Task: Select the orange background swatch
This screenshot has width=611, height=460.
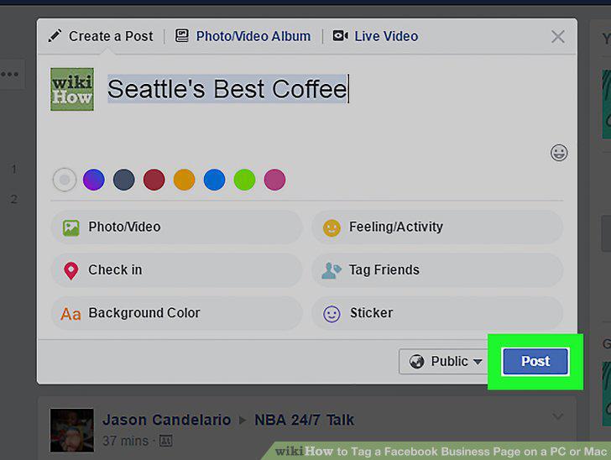Action: click(184, 180)
